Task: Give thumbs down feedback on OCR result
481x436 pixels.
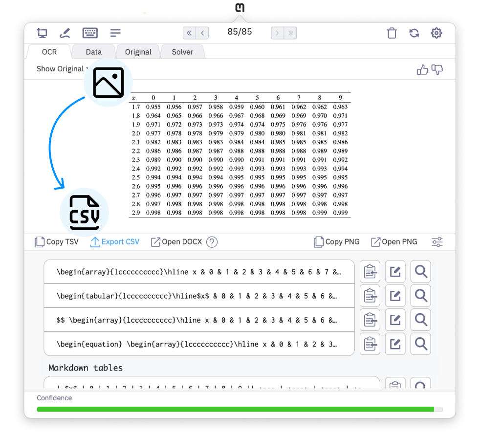Action: pos(437,70)
